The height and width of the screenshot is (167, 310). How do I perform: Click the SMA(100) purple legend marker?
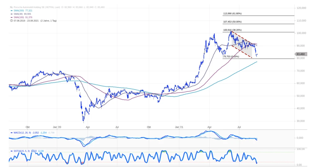click(x=11, y=17)
